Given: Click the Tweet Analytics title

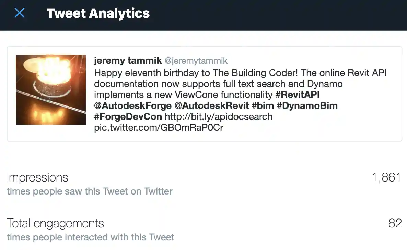Looking at the screenshot, I should coord(98,14).
